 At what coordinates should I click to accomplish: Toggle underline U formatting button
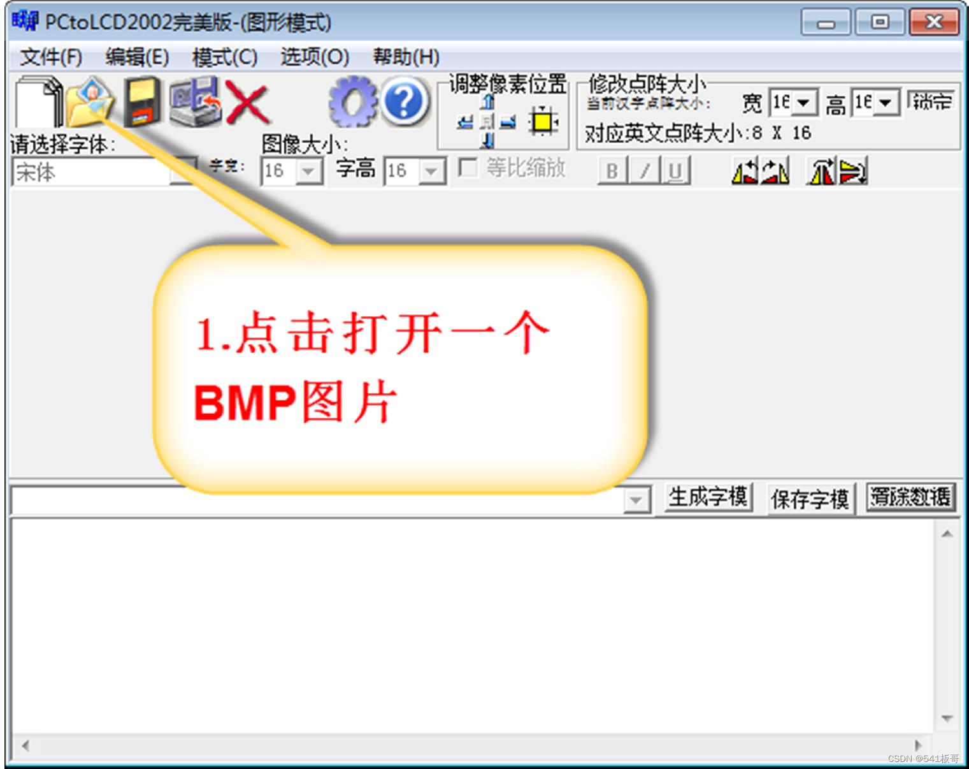coord(675,171)
